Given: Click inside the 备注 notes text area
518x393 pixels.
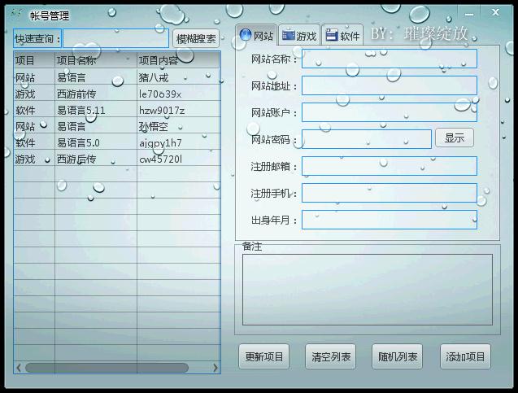Looking at the screenshot, I should [x=368, y=290].
